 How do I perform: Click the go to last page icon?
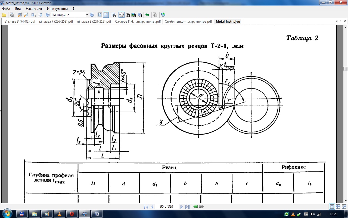pos(187,207)
